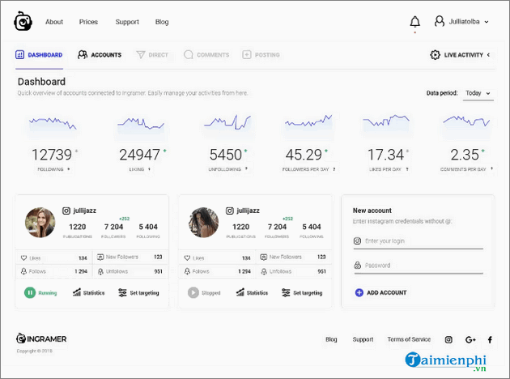Open Statistics for the first account
The image size is (510, 379).
[x=89, y=292]
